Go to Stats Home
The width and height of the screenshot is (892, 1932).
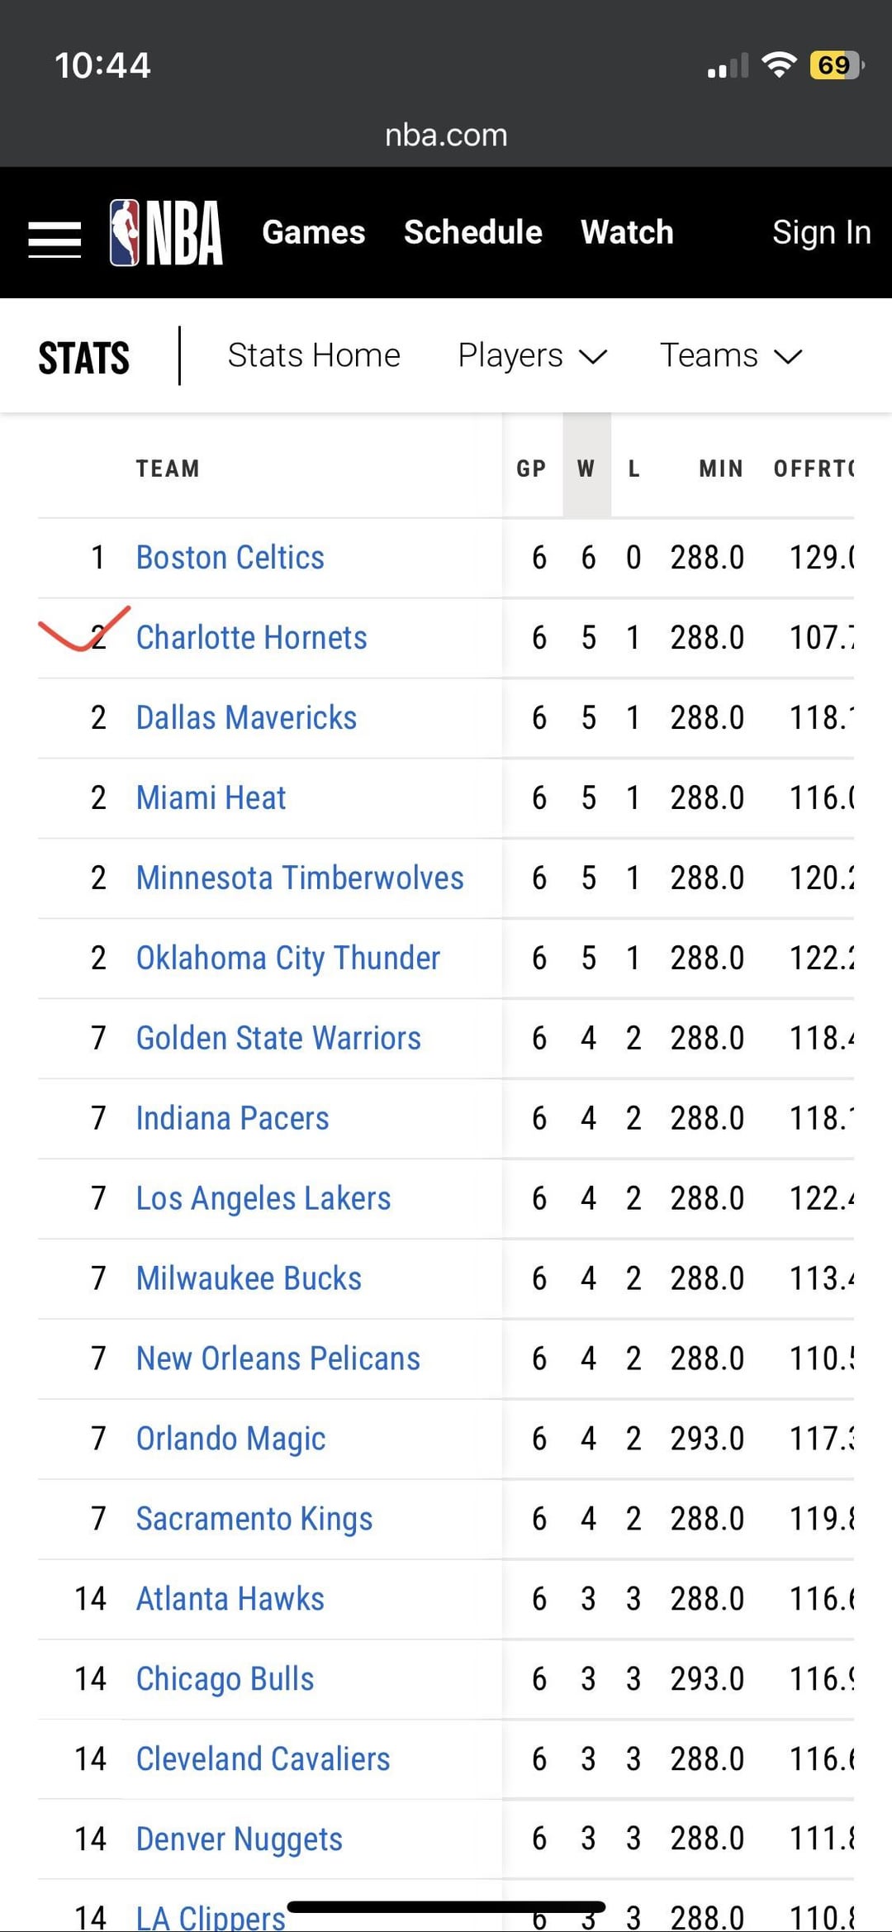314,355
